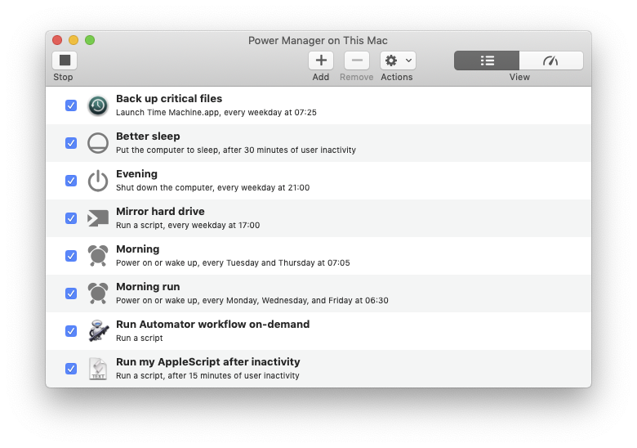Click the AppleScript text file icon
Screen dimensions: 637x448
pyautogui.click(x=98, y=369)
